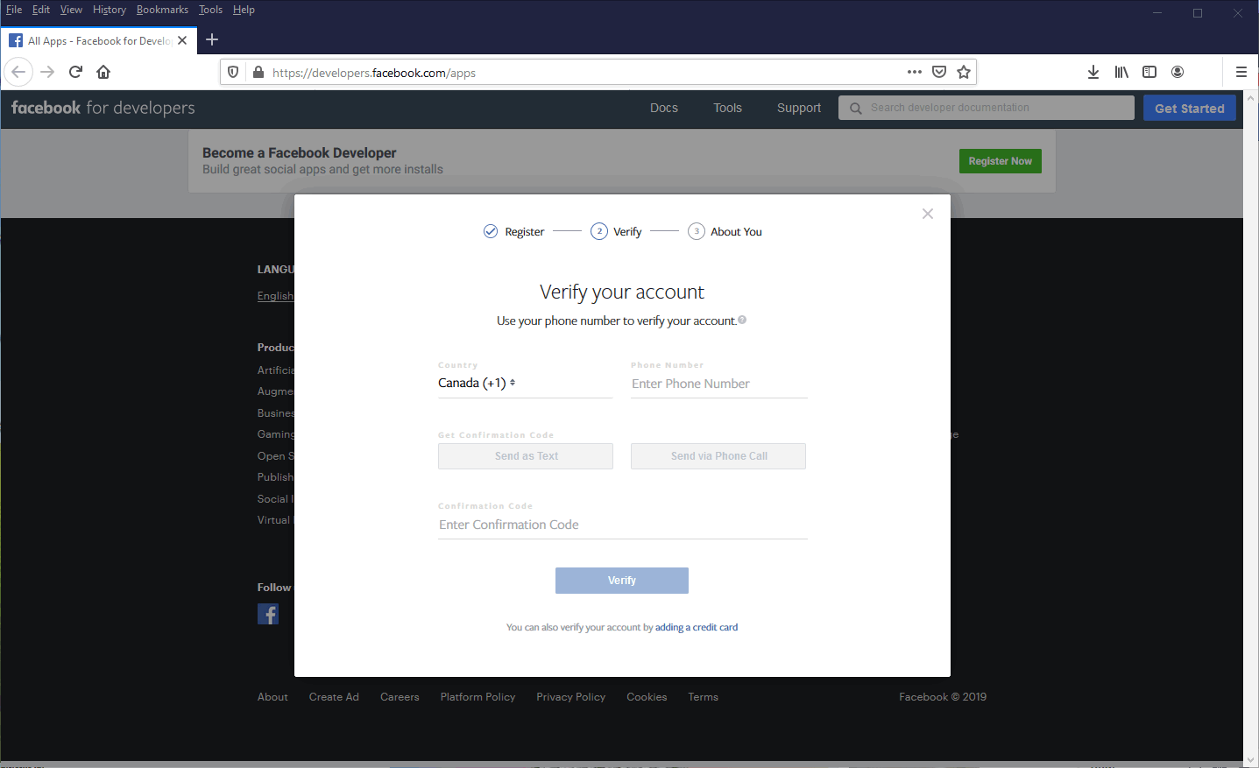
Task: Click the help question mark icon
Action: coord(742,320)
